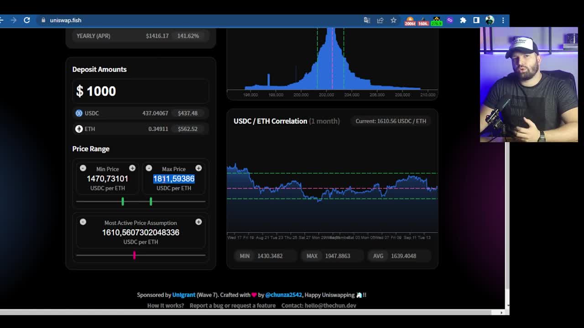This screenshot has width=584, height=328.
Task: Open the How it works? link
Action: pos(166,305)
